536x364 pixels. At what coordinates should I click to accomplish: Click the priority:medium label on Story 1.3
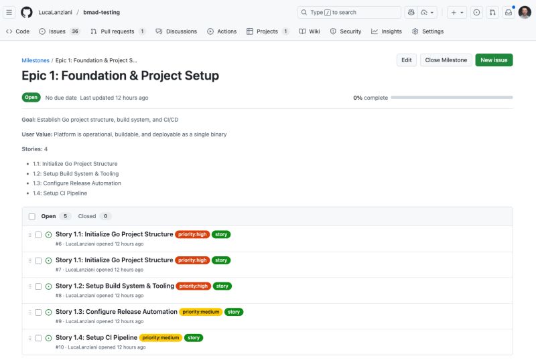coord(201,312)
